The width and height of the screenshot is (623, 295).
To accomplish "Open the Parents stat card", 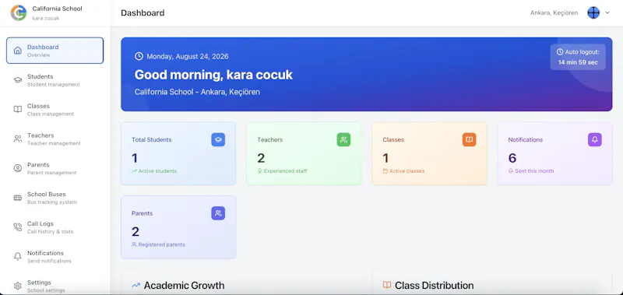I will 178,227.
